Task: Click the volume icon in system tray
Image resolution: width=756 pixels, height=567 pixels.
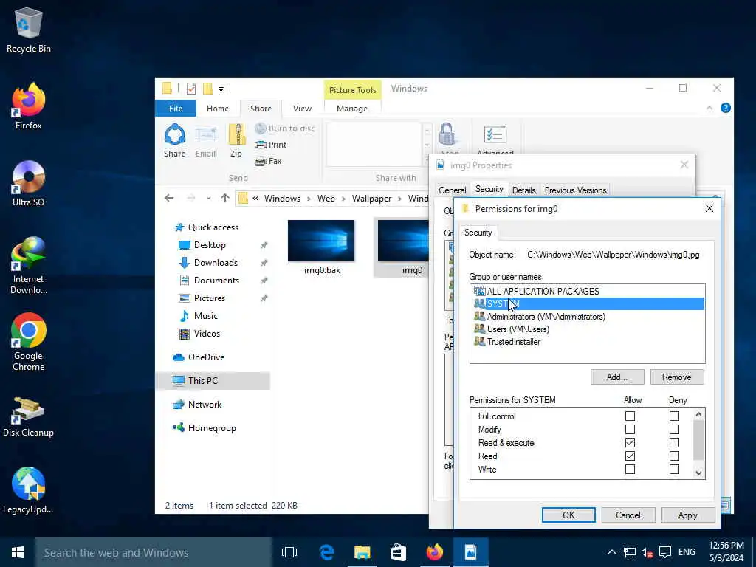Action: (647, 552)
